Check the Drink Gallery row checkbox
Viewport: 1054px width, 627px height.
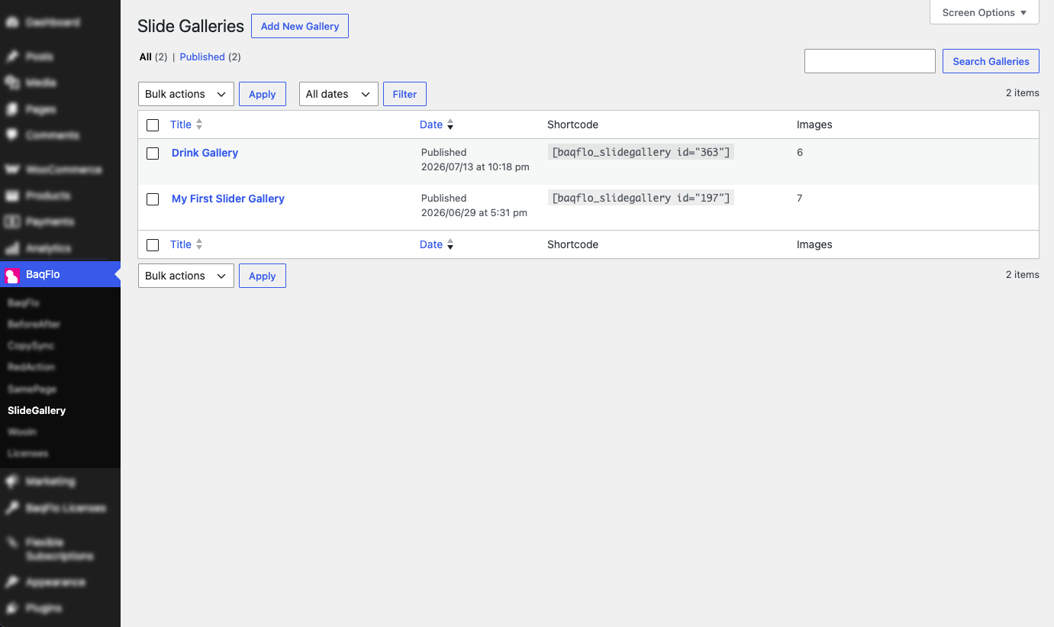(x=153, y=154)
